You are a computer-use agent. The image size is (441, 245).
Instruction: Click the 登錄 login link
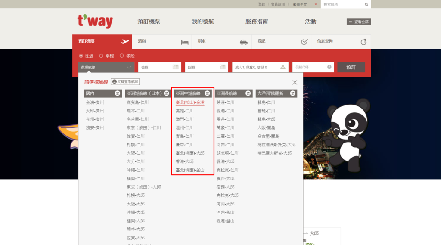[261, 4]
